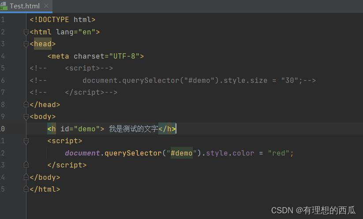The height and width of the screenshot is (219, 363).
Task: Click the commented style.size = "30" text
Action: click(261, 81)
